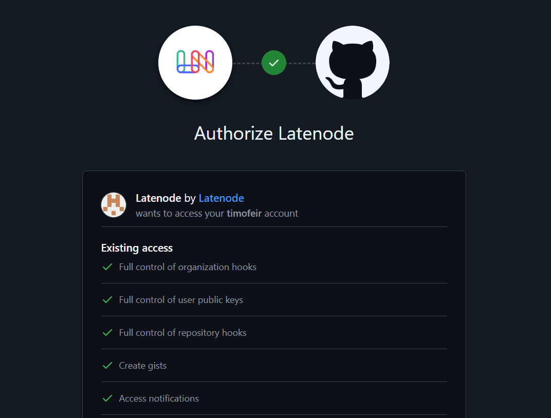Click the bold Latenode app name

pos(158,198)
